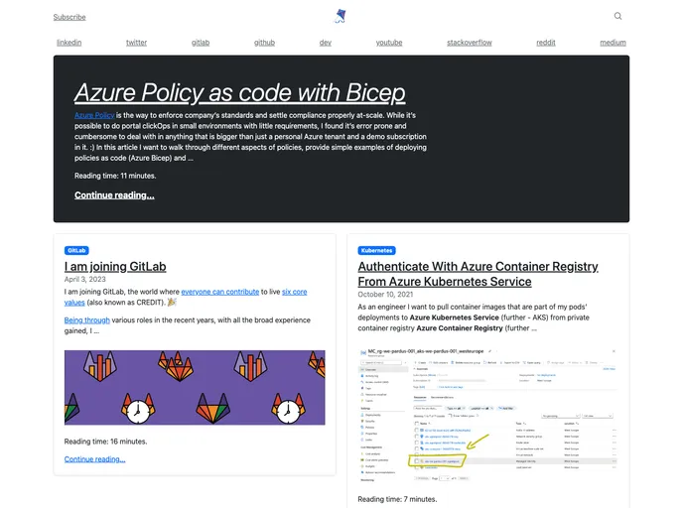The image size is (683, 508).
Task: Follow the six core values link
Action: pyautogui.click(x=295, y=292)
